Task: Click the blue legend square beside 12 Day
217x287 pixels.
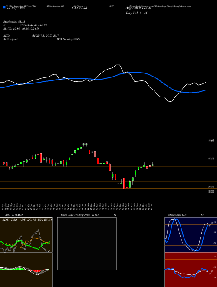Action: pyautogui.click(x=4, y=7)
